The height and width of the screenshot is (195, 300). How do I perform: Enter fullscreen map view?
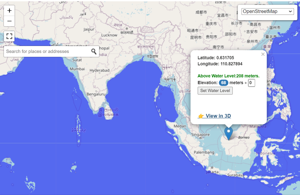pyautogui.click(x=9, y=36)
